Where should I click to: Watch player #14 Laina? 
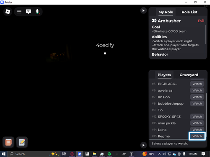pyautogui.click(x=197, y=130)
